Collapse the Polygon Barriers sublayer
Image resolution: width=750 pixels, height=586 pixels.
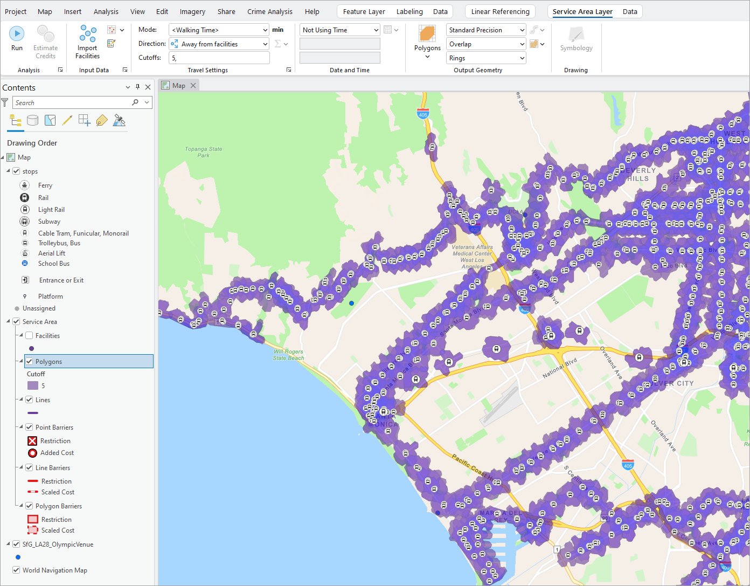pyautogui.click(x=21, y=506)
